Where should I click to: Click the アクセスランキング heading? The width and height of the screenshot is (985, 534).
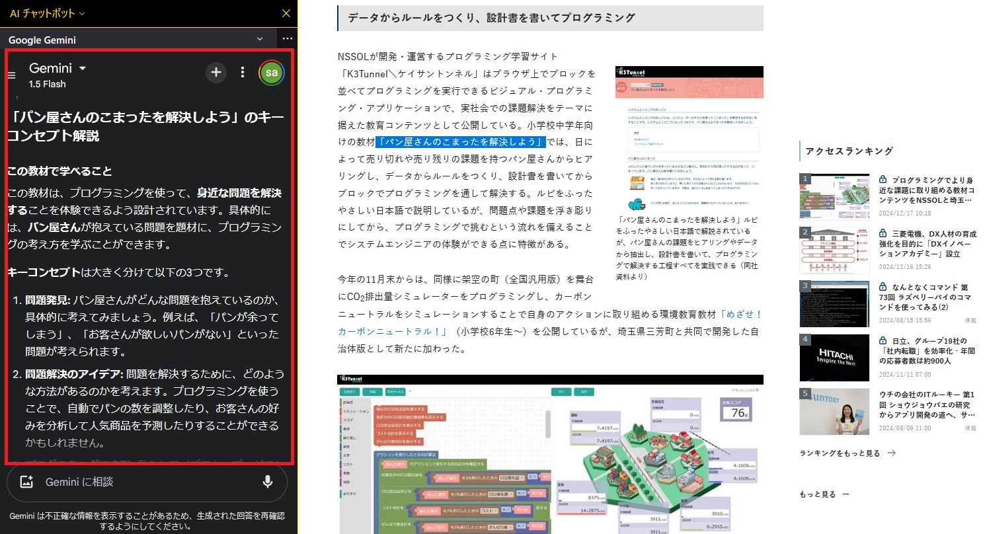click(849, 151)
